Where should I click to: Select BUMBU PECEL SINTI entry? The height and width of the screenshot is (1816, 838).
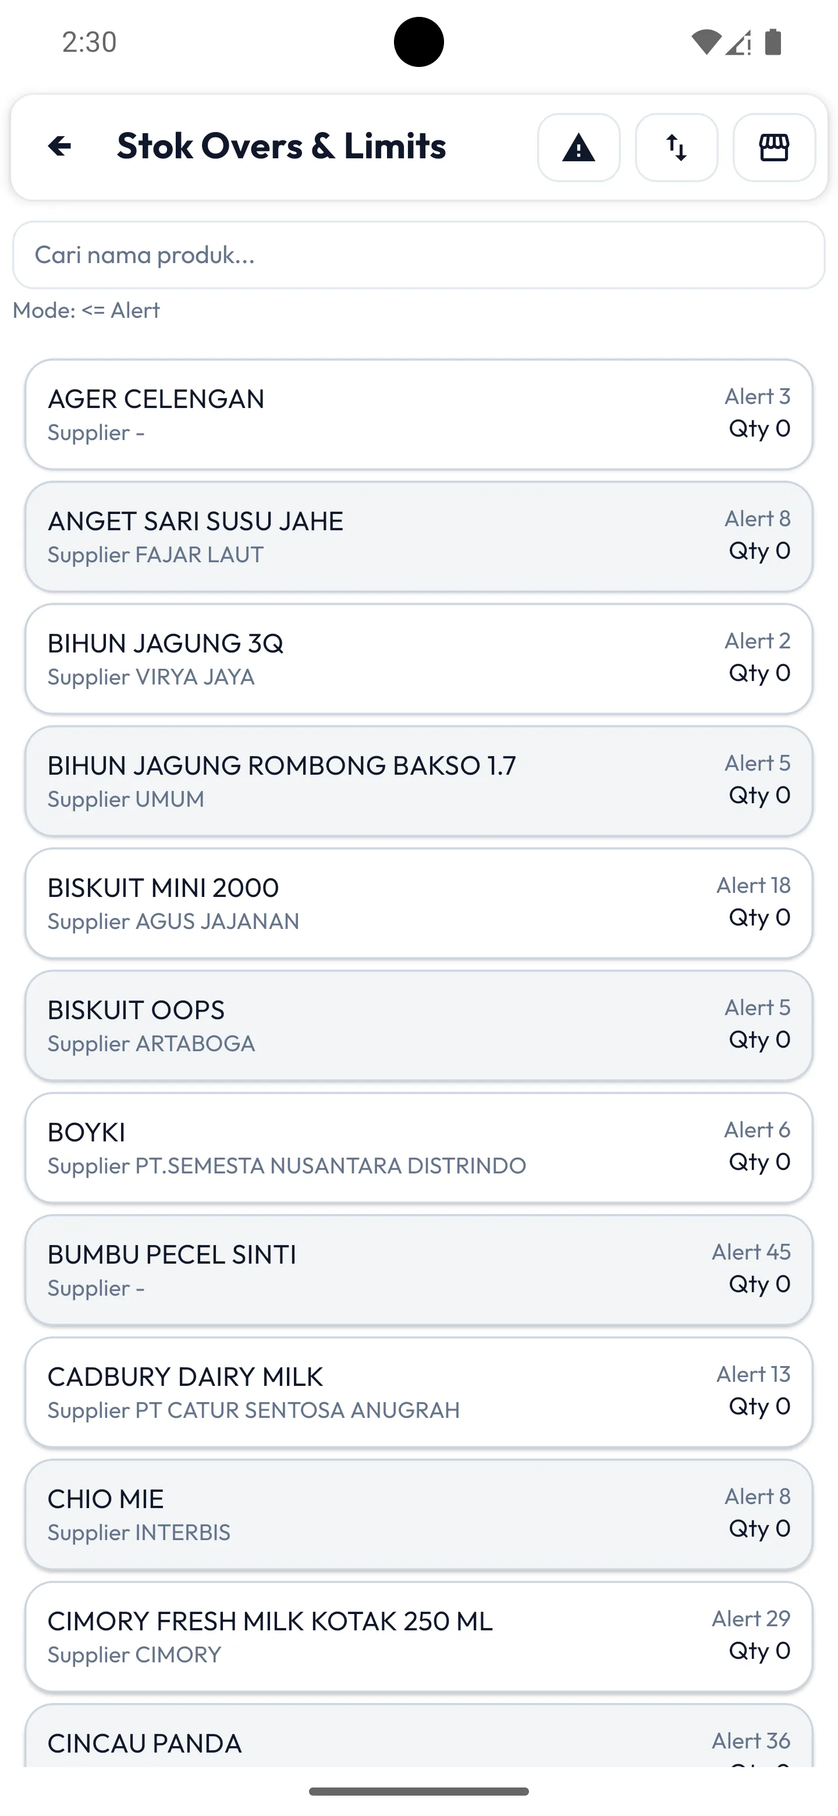(x=418, y=1271)
